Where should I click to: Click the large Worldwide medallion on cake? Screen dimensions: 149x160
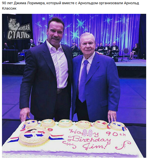34,136
